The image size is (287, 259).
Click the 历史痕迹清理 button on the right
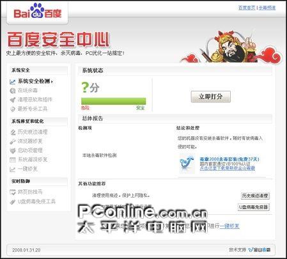tap(255, 196)
